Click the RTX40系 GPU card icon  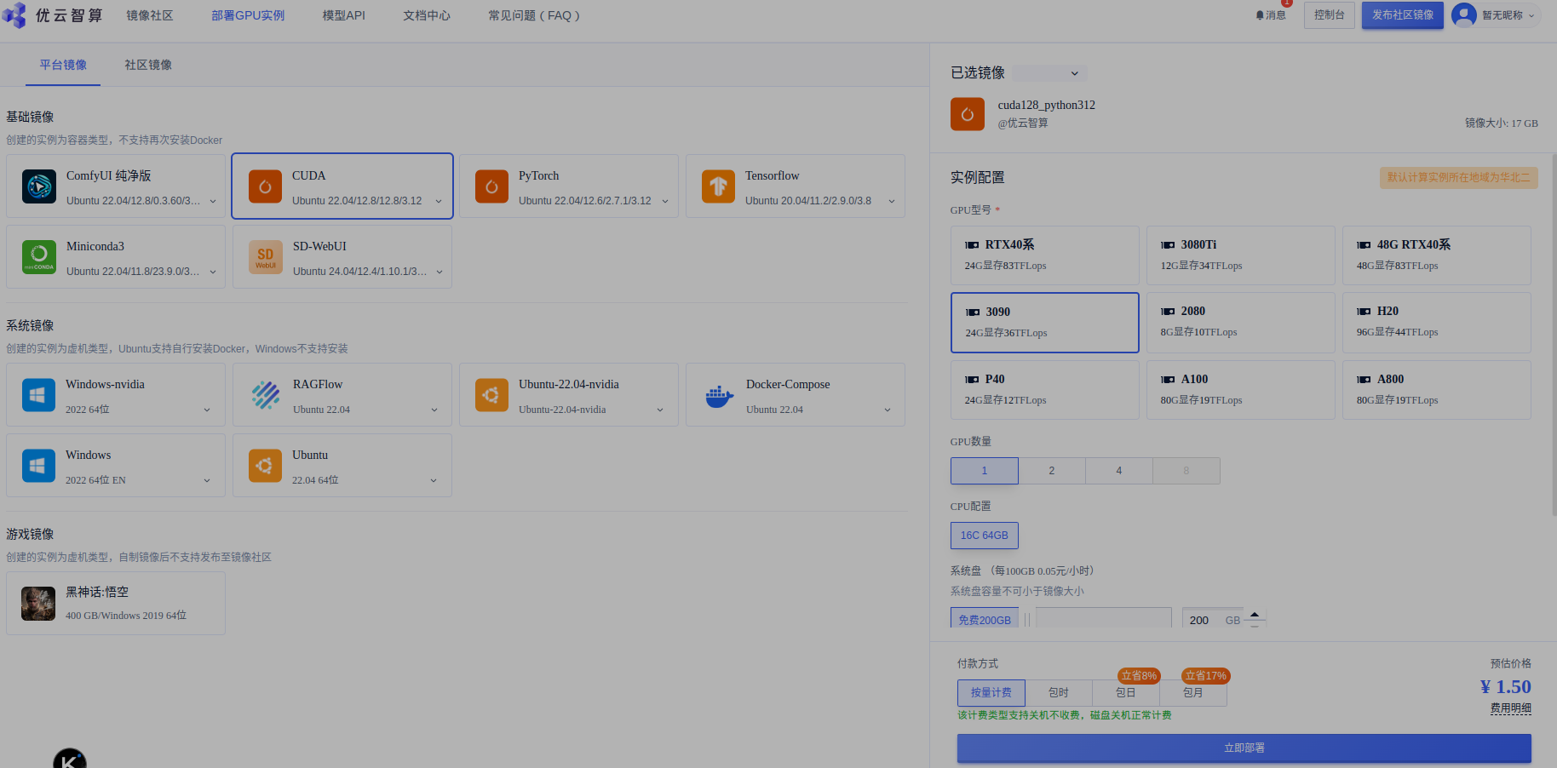click(x=972, y=245)
